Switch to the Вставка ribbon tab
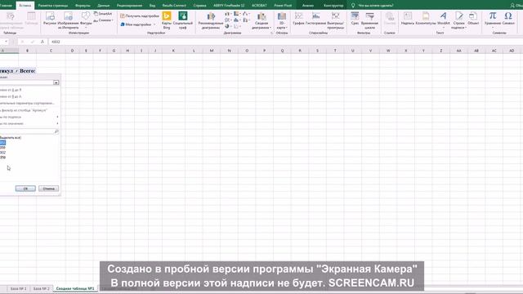523x294 pixels. pyautogui.click(x=25, y=6)
